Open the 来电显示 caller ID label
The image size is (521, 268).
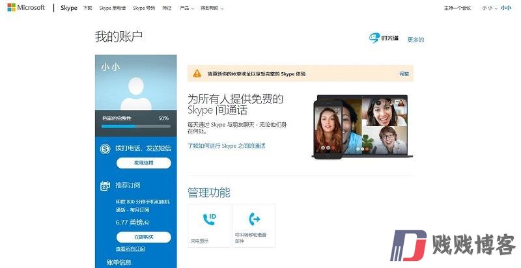199,241
